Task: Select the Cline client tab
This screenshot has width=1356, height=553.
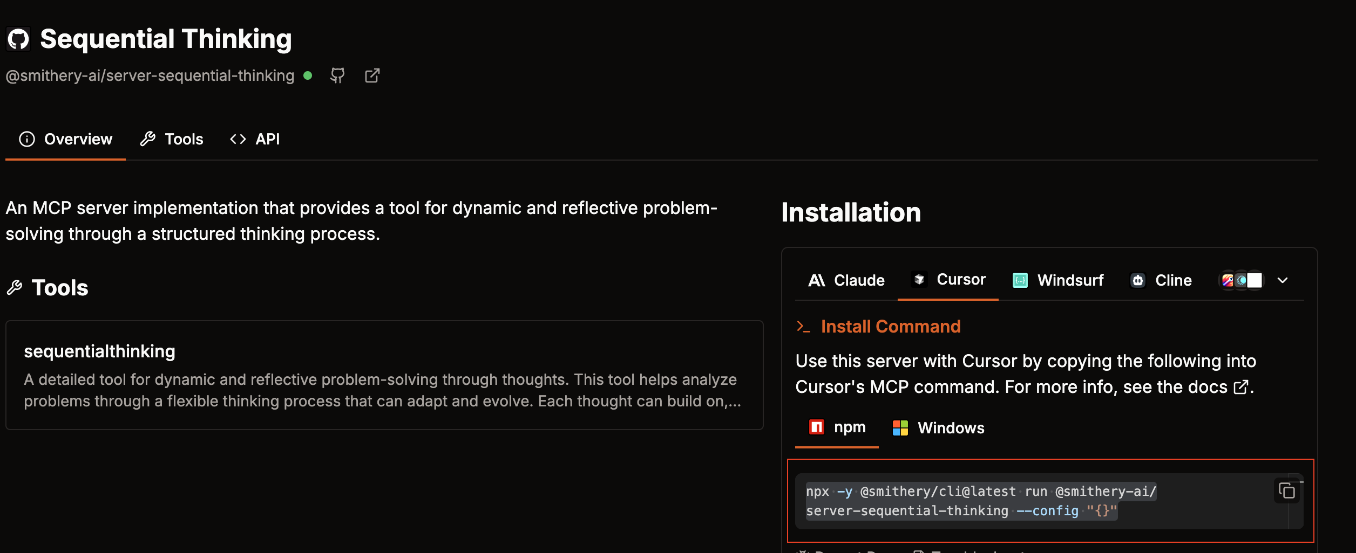Action: point(1161,280)
